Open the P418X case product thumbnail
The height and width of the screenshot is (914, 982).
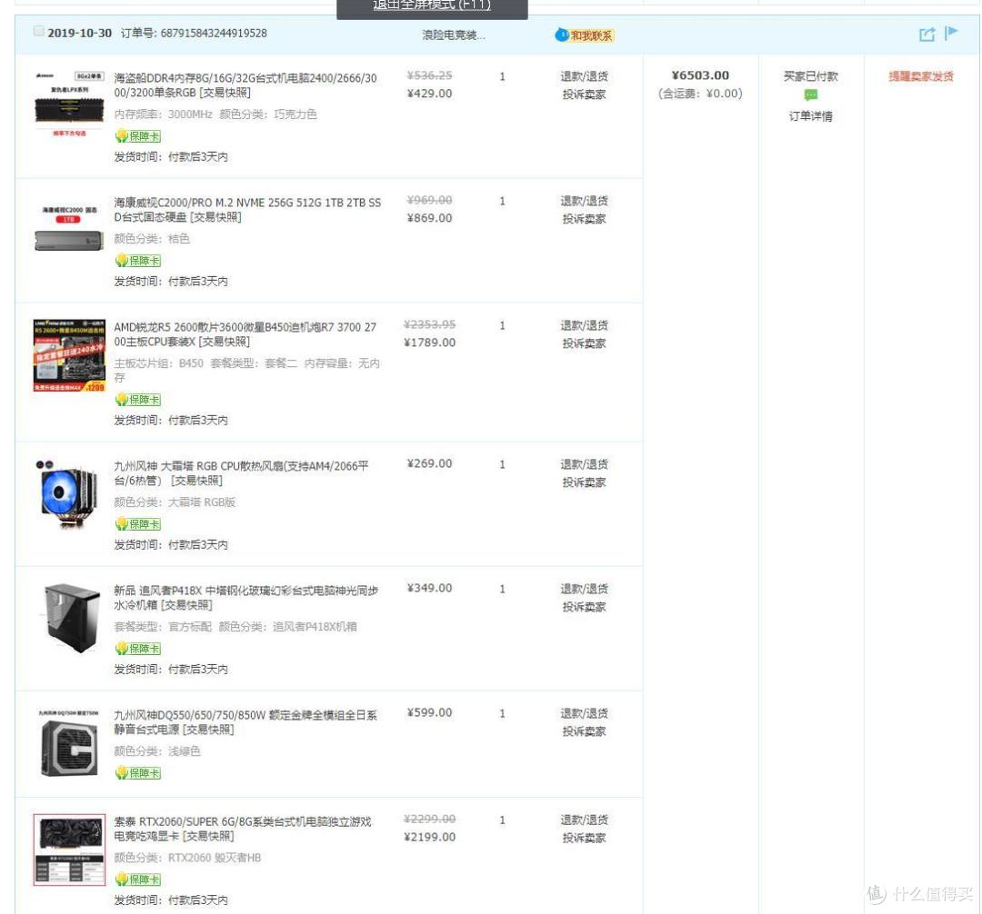pos(69,618)
